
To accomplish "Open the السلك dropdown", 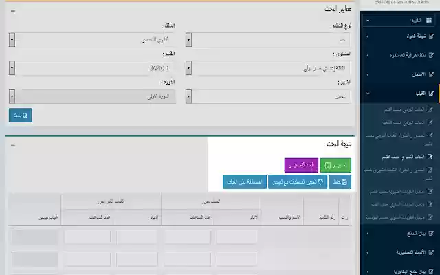I will coord(92,40).
